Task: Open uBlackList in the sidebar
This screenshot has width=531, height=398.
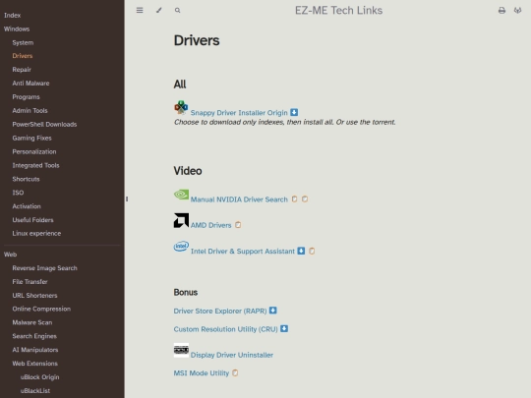Action: pyautogui.click(x=35, y=390)
